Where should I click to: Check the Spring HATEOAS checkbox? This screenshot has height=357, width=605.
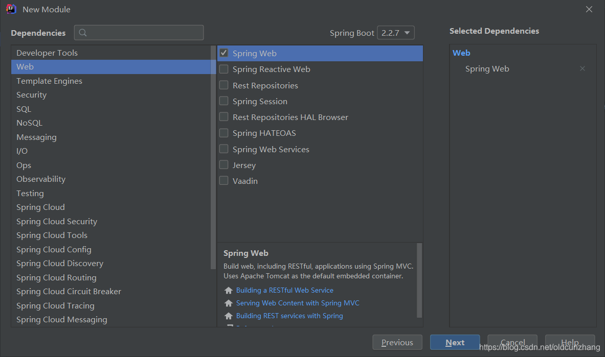click(224, 133)
